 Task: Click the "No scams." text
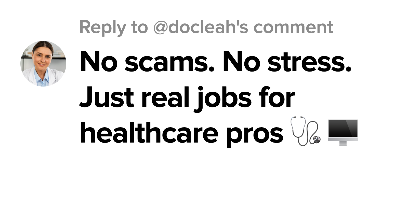point(147,61)
